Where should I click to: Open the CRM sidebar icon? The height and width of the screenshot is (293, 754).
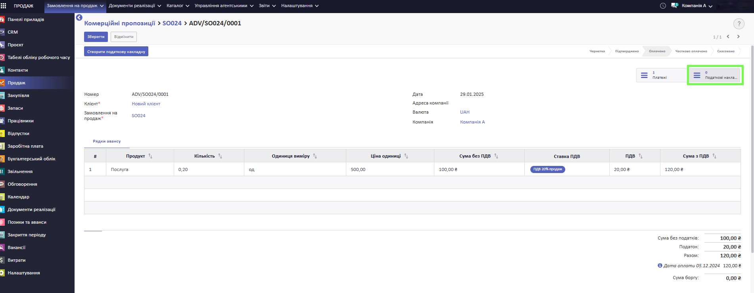coord(2,32)
